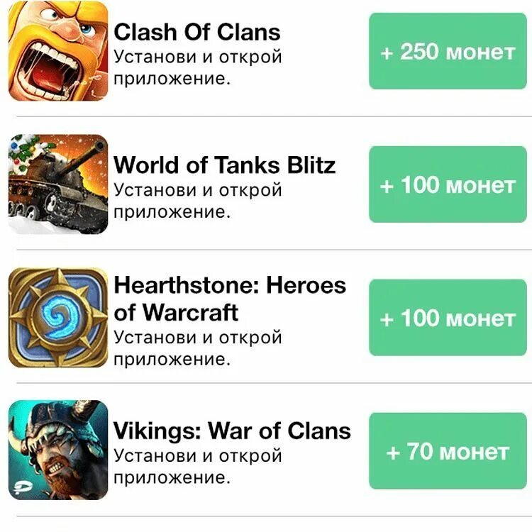532x532 pixels.
Task: Select install instructions under Vikings title
Action: (197, 467)
